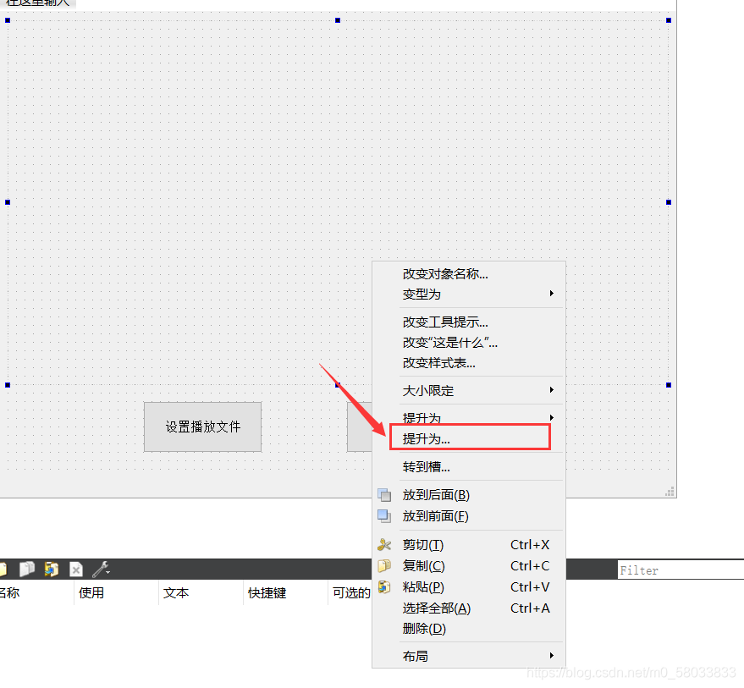The image size is (744, 688).
Task: Focus the Filter input field
Action: click(x=681, y=570)
